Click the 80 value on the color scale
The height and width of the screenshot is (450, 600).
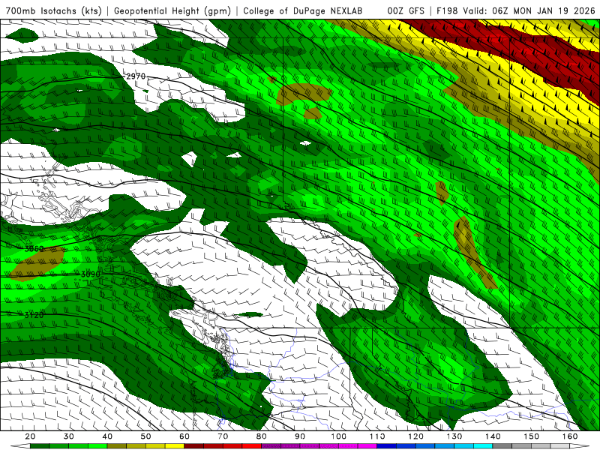click(x=262, y=436)
